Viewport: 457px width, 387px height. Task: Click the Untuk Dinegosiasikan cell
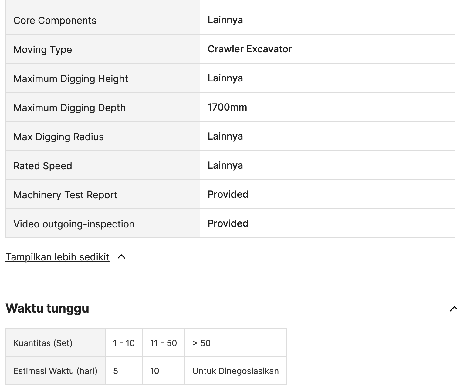click(x=236, y=371)
